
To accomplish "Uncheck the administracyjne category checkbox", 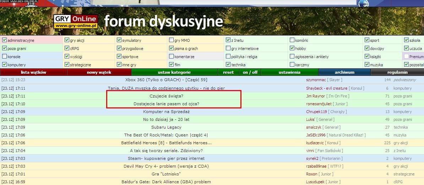I will click(x=4, y=40).
